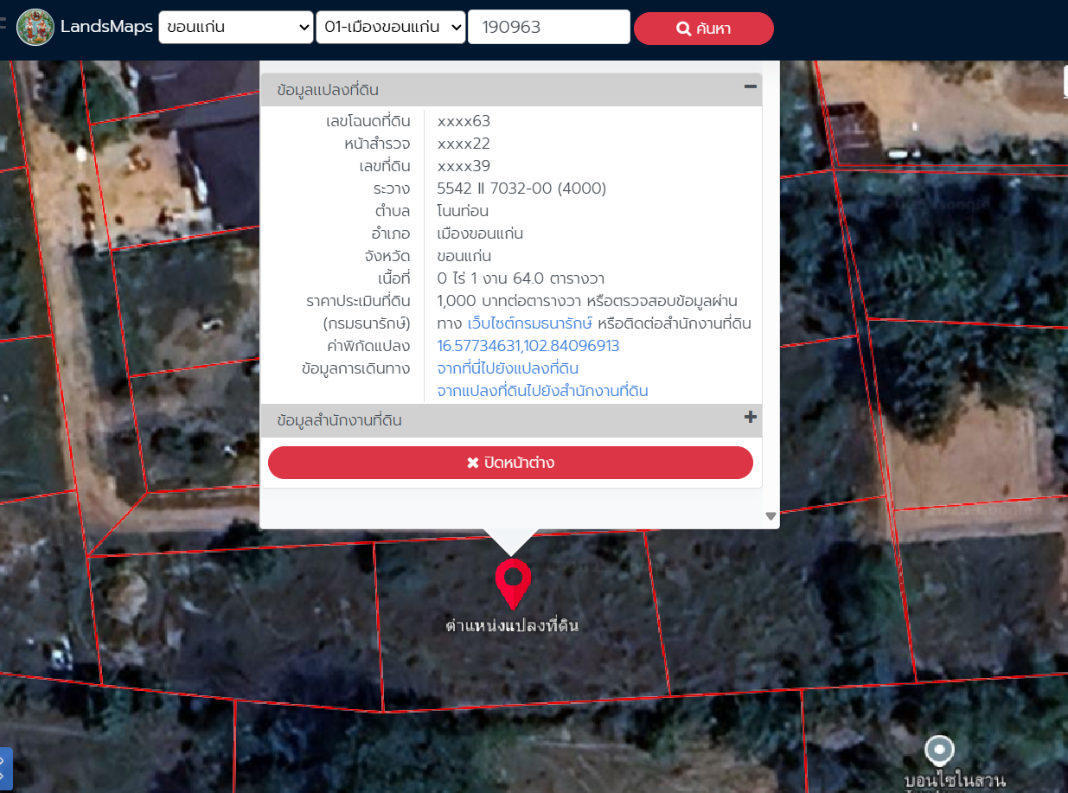1068x793 pixels.
Task: Select the บอนไซในสวน place marker on map
Action: point(939,750)
